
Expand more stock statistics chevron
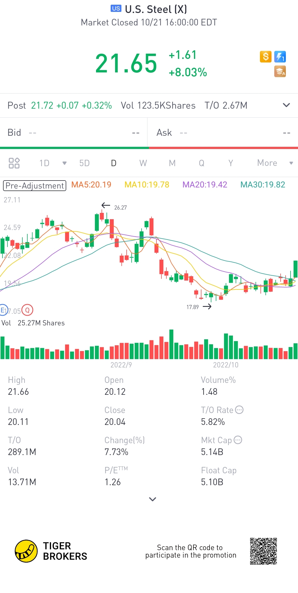click(x=153, y=499)
